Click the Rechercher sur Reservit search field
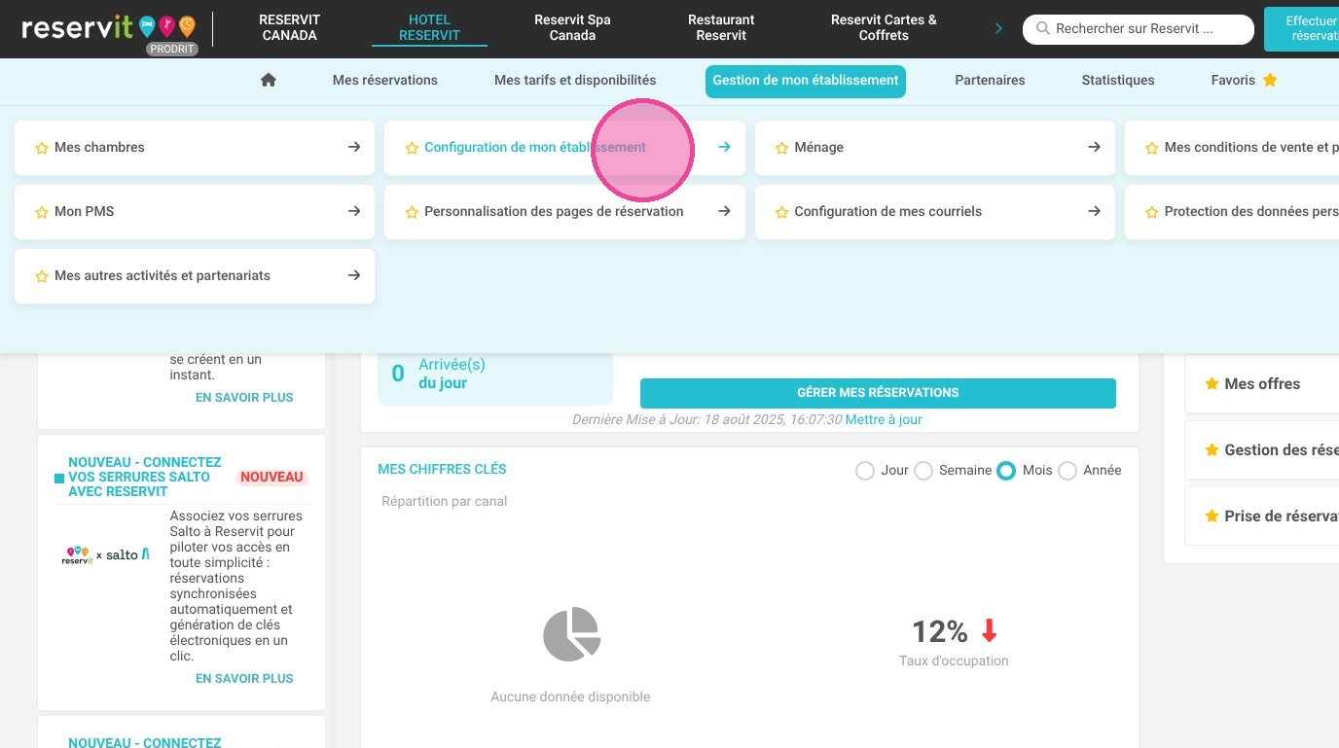Screen dimensions: 1339x748 coord(1139,29)
